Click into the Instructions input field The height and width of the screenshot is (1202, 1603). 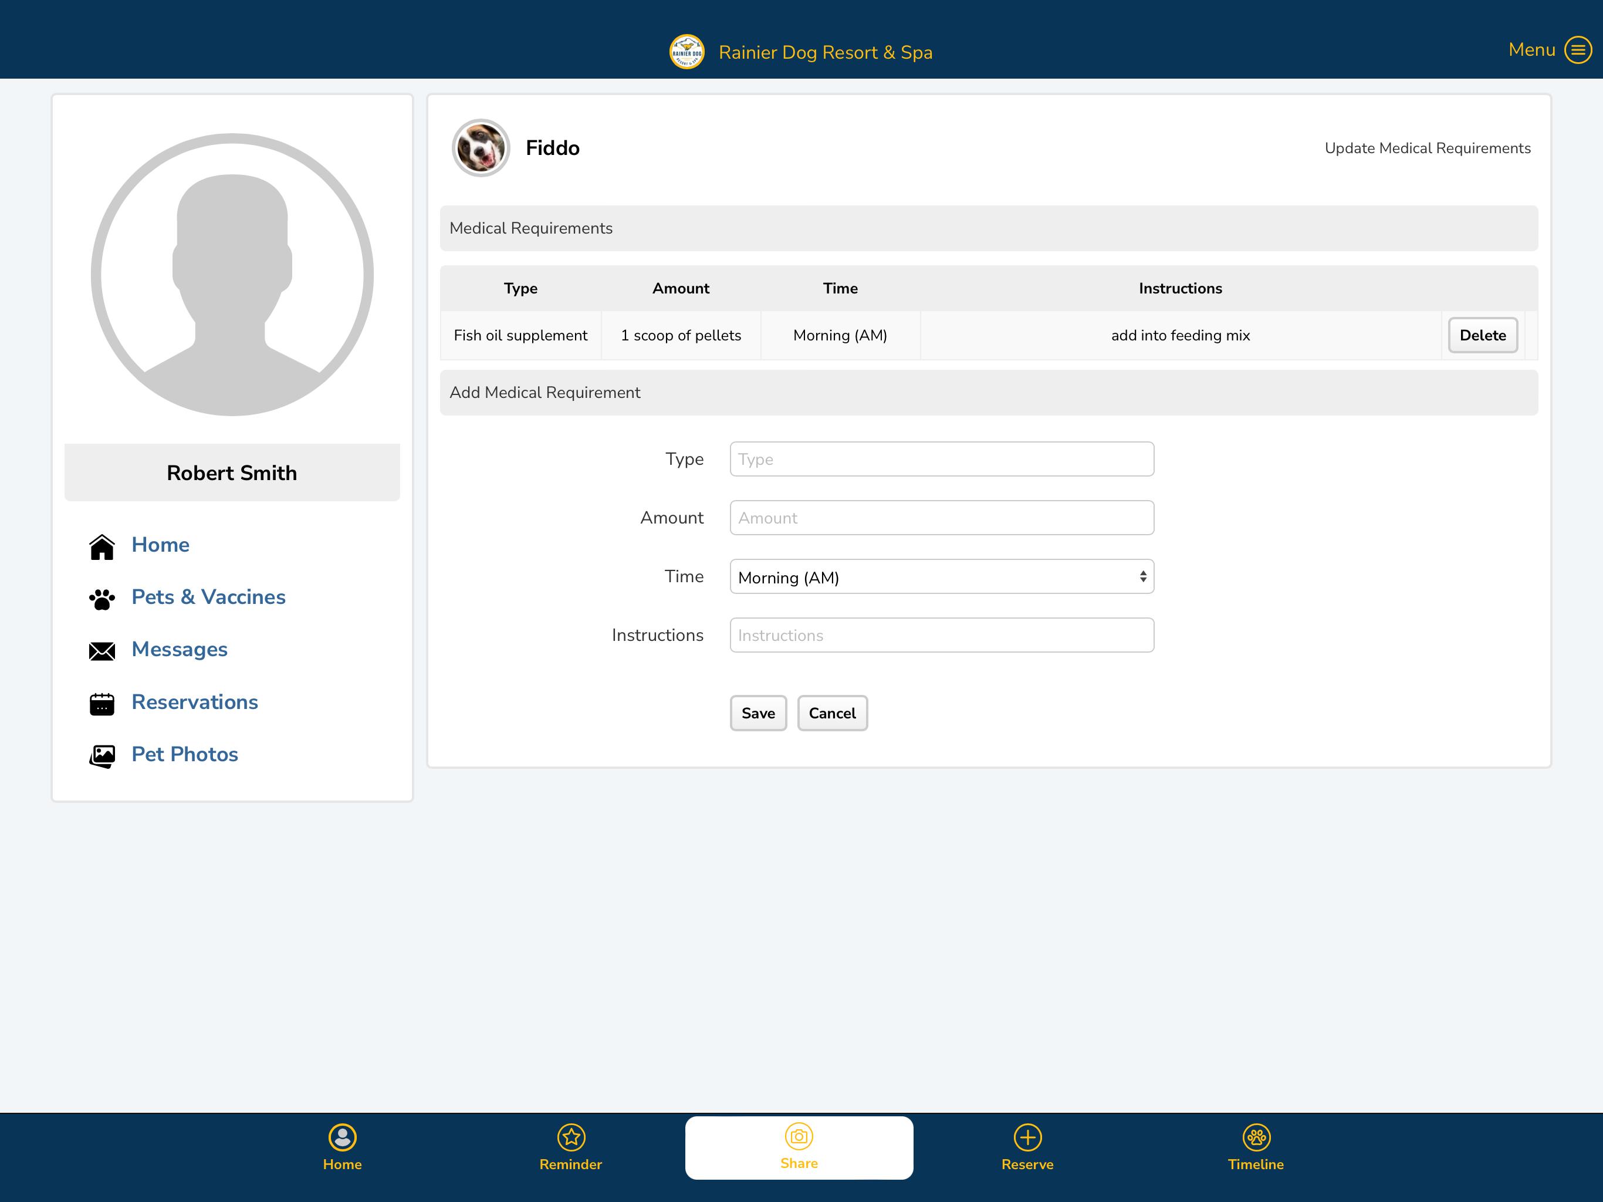tap(941, 635)
